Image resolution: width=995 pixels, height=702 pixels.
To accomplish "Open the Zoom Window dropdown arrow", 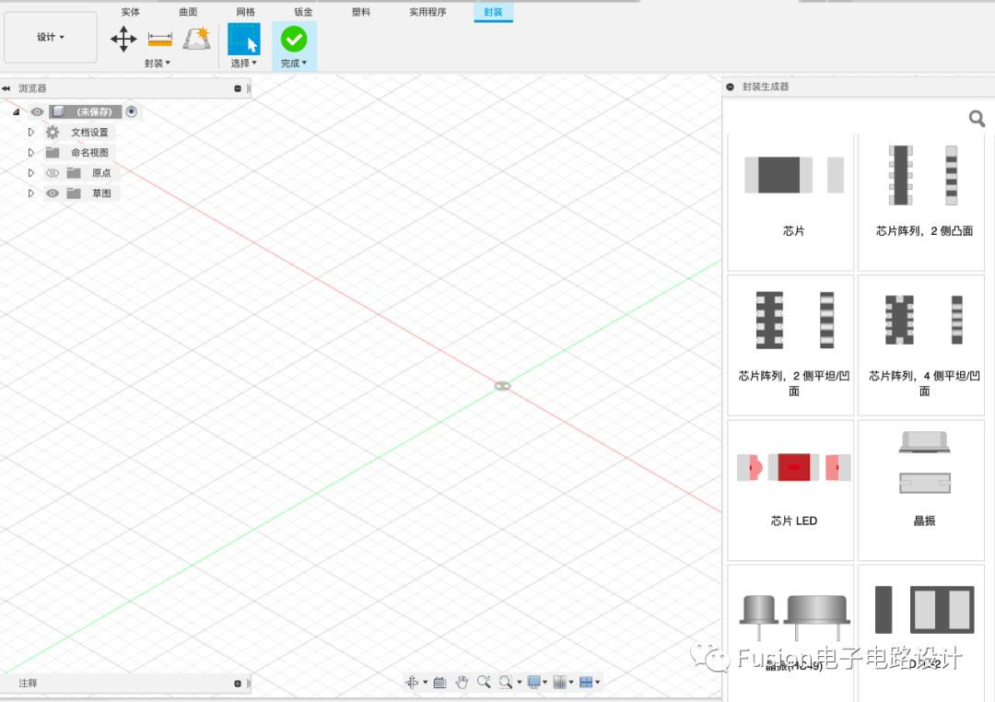I will 519,683.
